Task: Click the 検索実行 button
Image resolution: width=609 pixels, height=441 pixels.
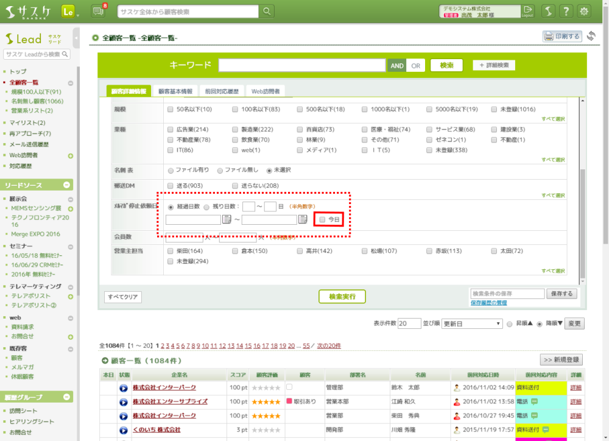Action: pos(342,297)
